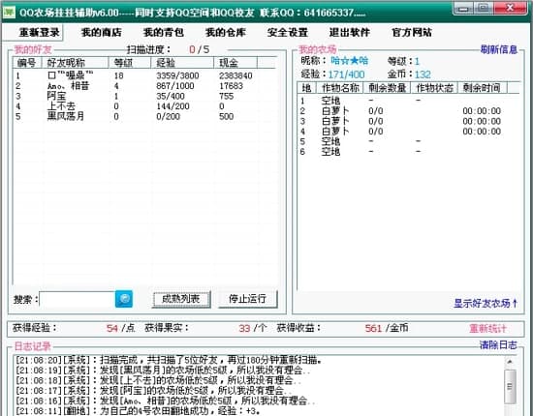Screen dimensions: 533x416
Task: Click the nickname 哈☆★哈
Action: click(x=350, y=61)
